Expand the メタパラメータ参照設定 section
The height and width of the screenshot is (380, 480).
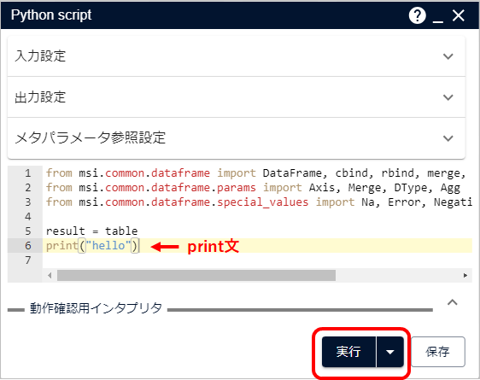[x=237, y=138]
